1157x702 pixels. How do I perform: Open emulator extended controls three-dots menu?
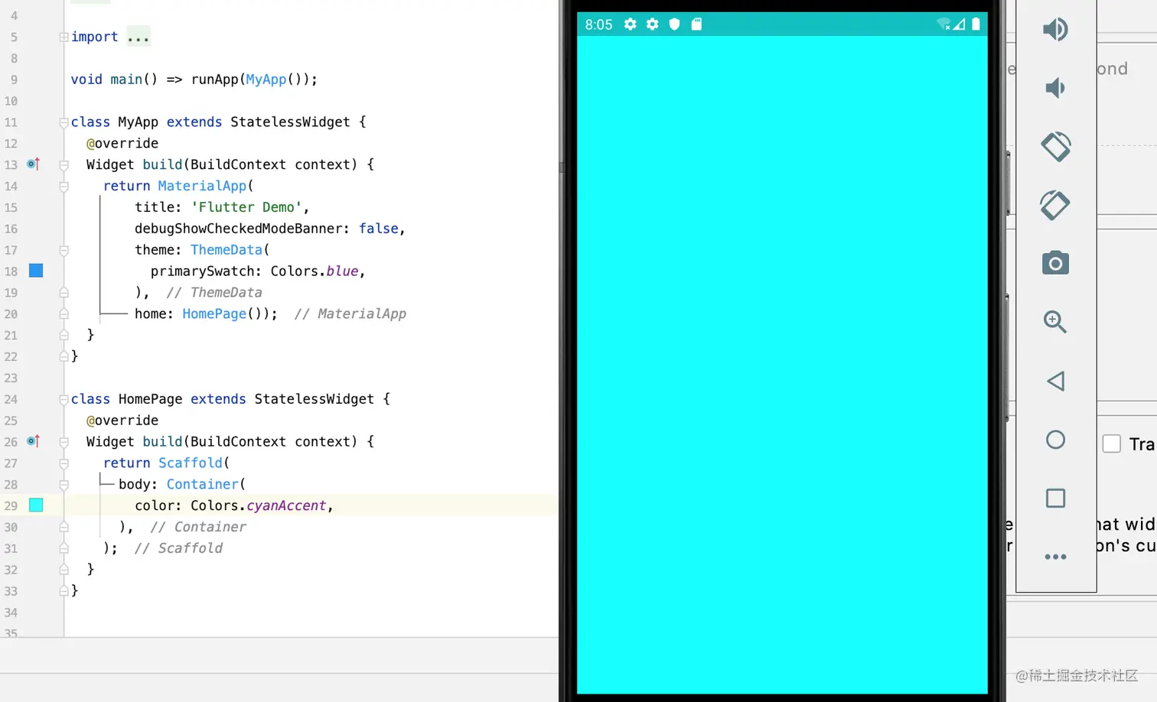pos(1055,557)
